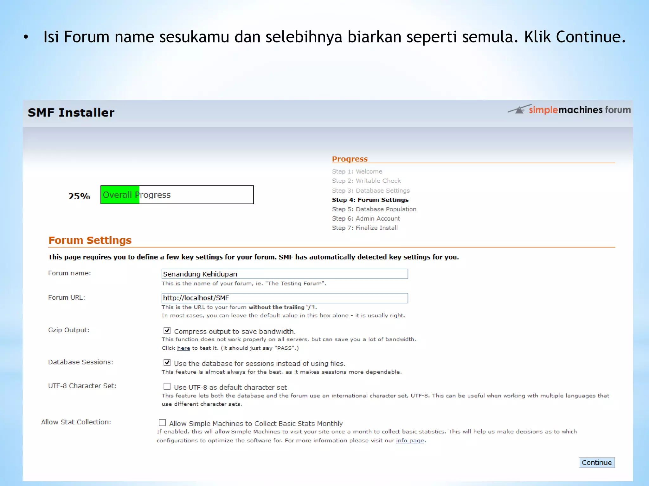Click the Progress heading
Screen dimensions: 649x486
350,159
